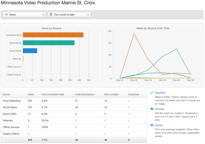Open Email Marketing's 16 new contacts
205x144 pixels.
pos(106,101)
